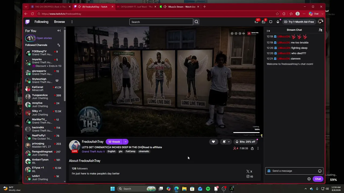Click the FatCamp stream tag
The height and width of the screenshot is (193, 344).
[131, 151]
